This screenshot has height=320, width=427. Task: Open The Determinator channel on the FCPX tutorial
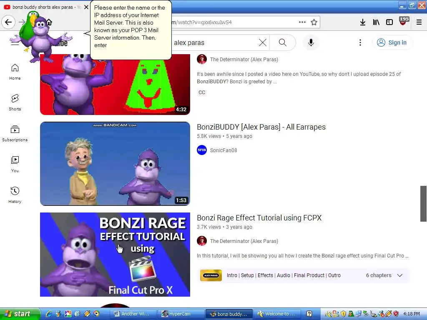tap(244, 241)
